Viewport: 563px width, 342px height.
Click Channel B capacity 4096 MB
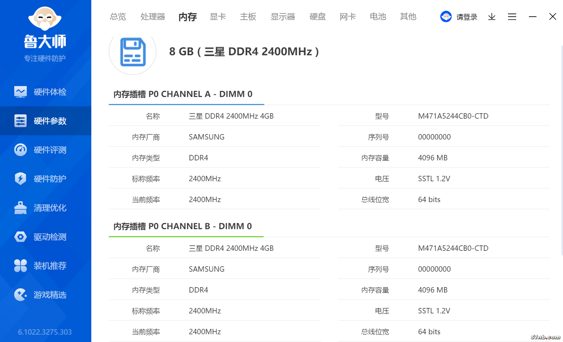pyautogui.click(x=433, y=290)
